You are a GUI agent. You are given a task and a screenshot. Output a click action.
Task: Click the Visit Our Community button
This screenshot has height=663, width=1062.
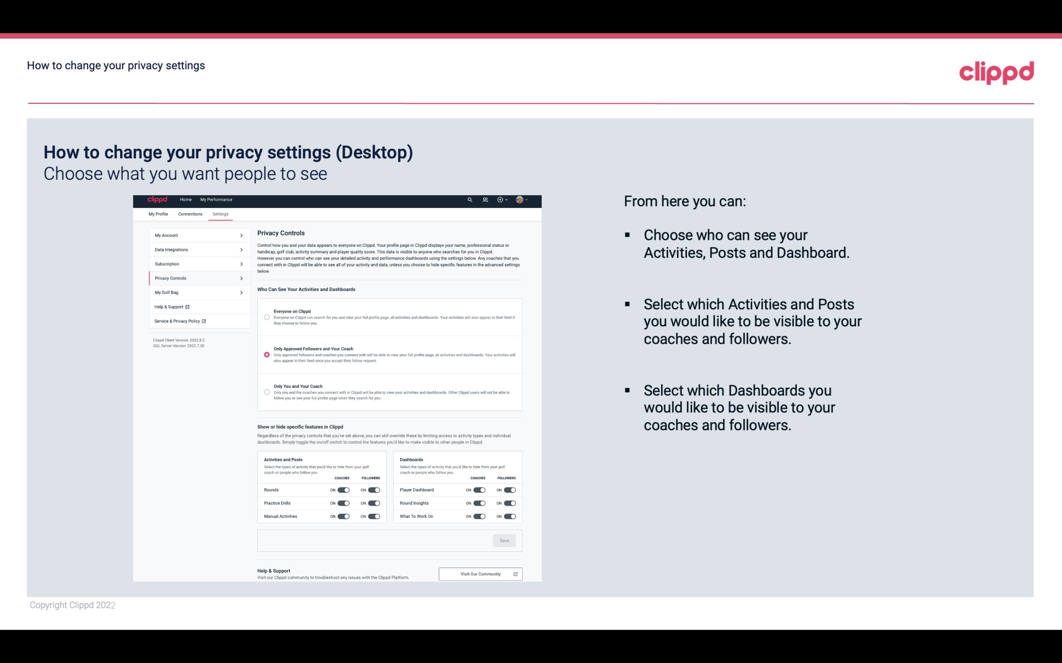pyautogui.click(x=479, y=574)
